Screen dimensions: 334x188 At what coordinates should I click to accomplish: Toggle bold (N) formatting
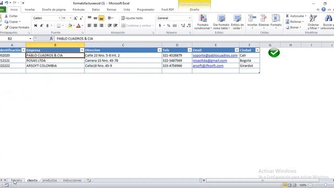35,26
